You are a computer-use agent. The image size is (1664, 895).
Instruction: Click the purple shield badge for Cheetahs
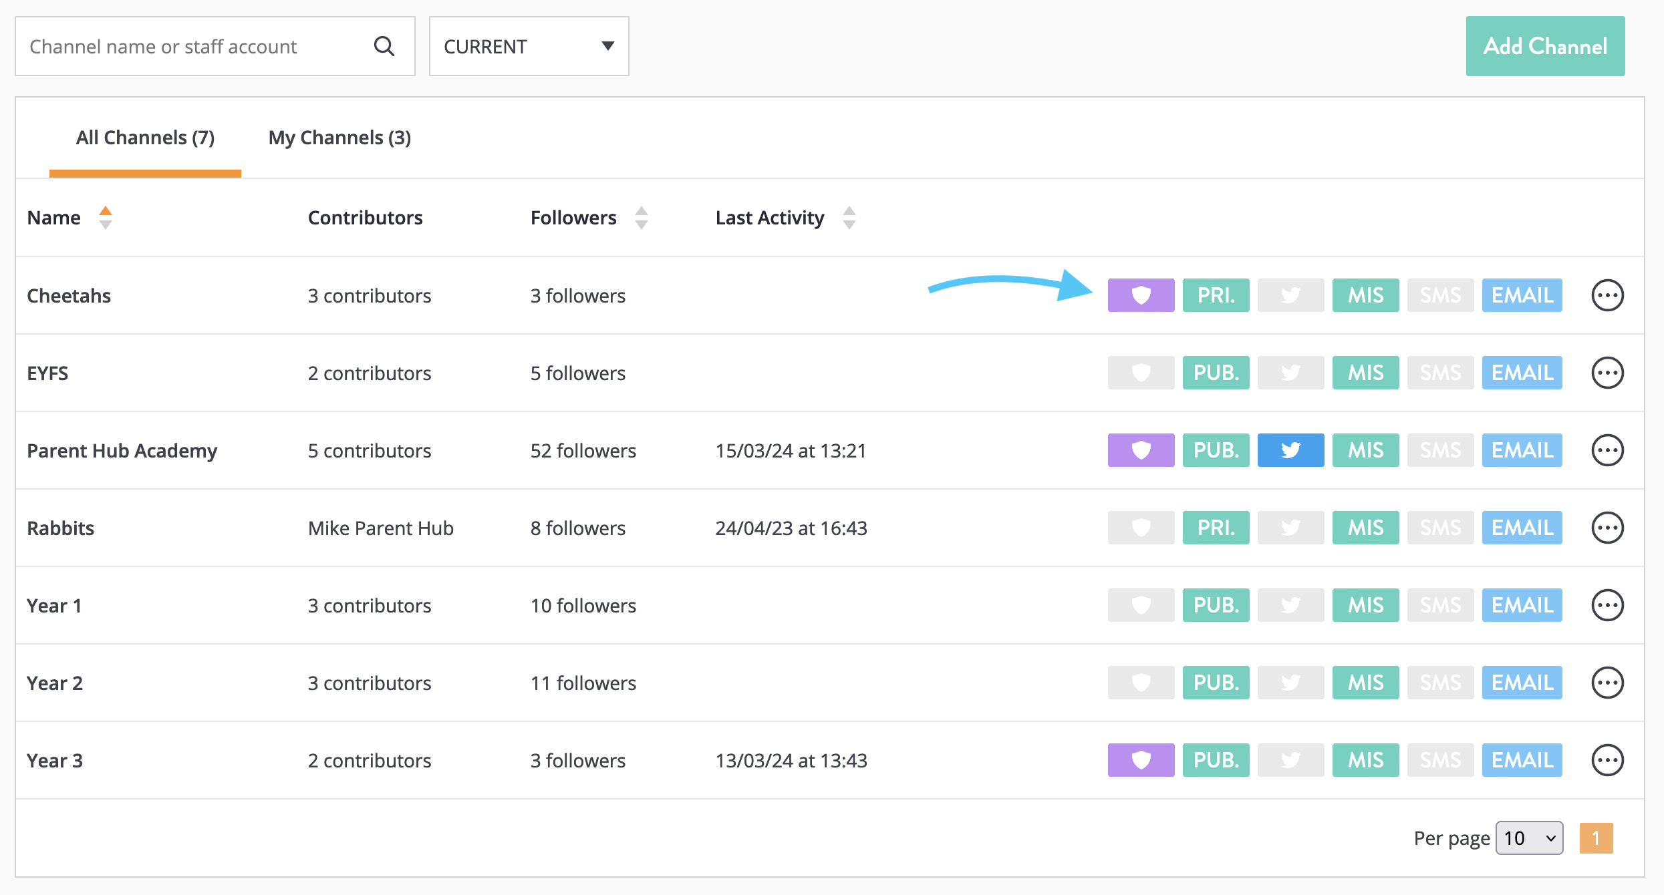[1141, 295]
